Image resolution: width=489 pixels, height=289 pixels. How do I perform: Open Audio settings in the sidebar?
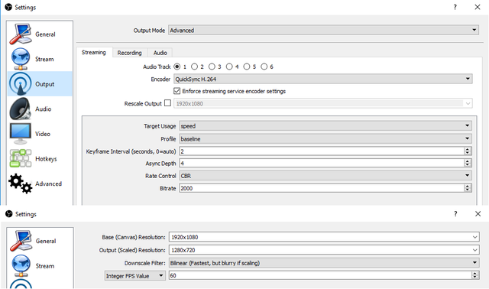pyautogui.click(x=40, y=109)
